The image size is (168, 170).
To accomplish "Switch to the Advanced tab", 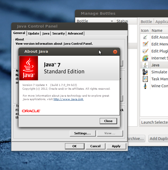I will point(75,33).
